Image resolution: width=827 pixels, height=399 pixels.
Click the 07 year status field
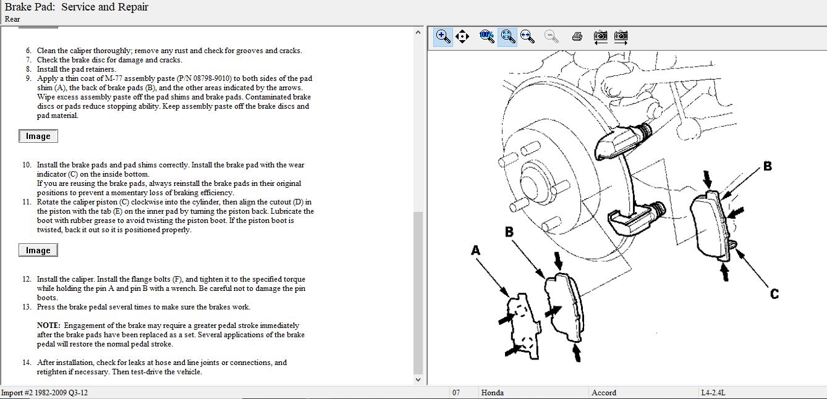tap(456, 393)
